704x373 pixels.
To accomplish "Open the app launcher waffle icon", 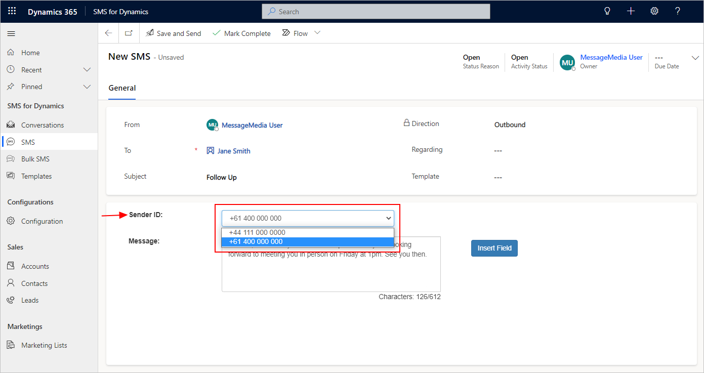I will pyautogui.click(x=12, y=11).
